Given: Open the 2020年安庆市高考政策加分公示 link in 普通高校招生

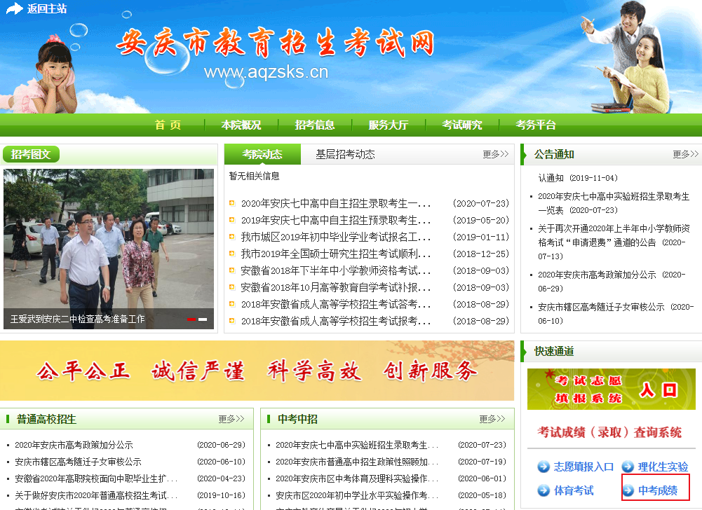Looking at the screenshot, I should pyautogui.click(x=74, y=445).
